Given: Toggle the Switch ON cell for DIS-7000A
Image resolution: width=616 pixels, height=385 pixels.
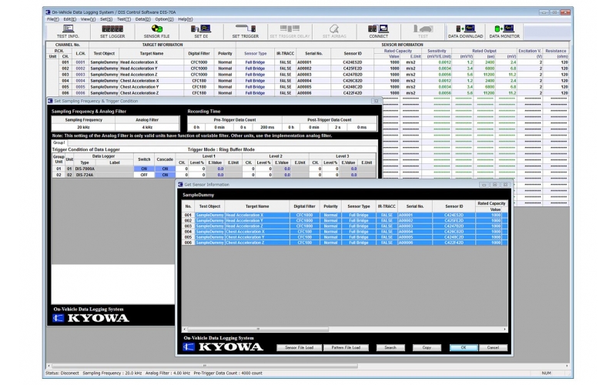Looking at the screenshot, I should pyautogui.click(x=144, y=169).
